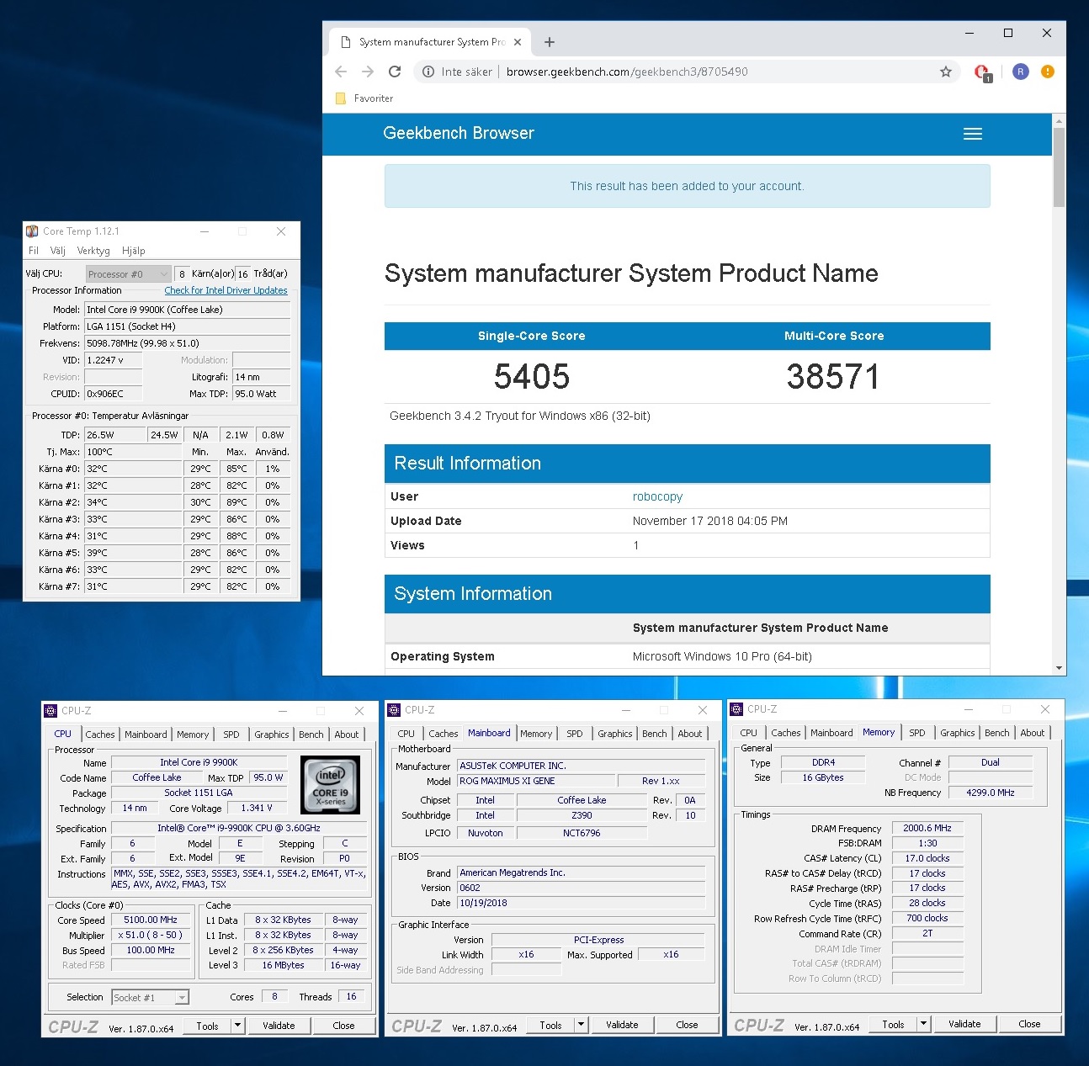Click the Frekvens 5098.78MHz field in Core Temp

(x=188, y=343)
